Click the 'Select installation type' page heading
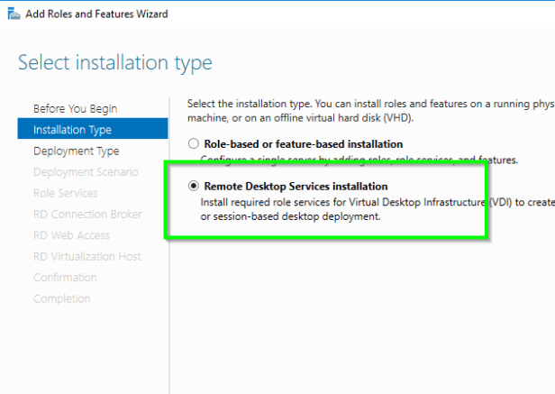Viewport: 555px width, 394px height. [x=115, y=63]
